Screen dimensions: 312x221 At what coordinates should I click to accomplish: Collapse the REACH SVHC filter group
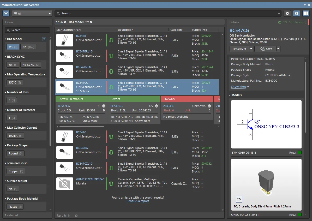pyautogui.click(x=5, y=57)
